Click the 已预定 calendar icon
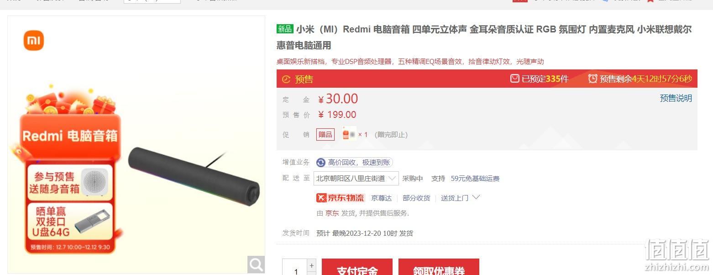Viewport: 713px width, 275px height. 515,79
